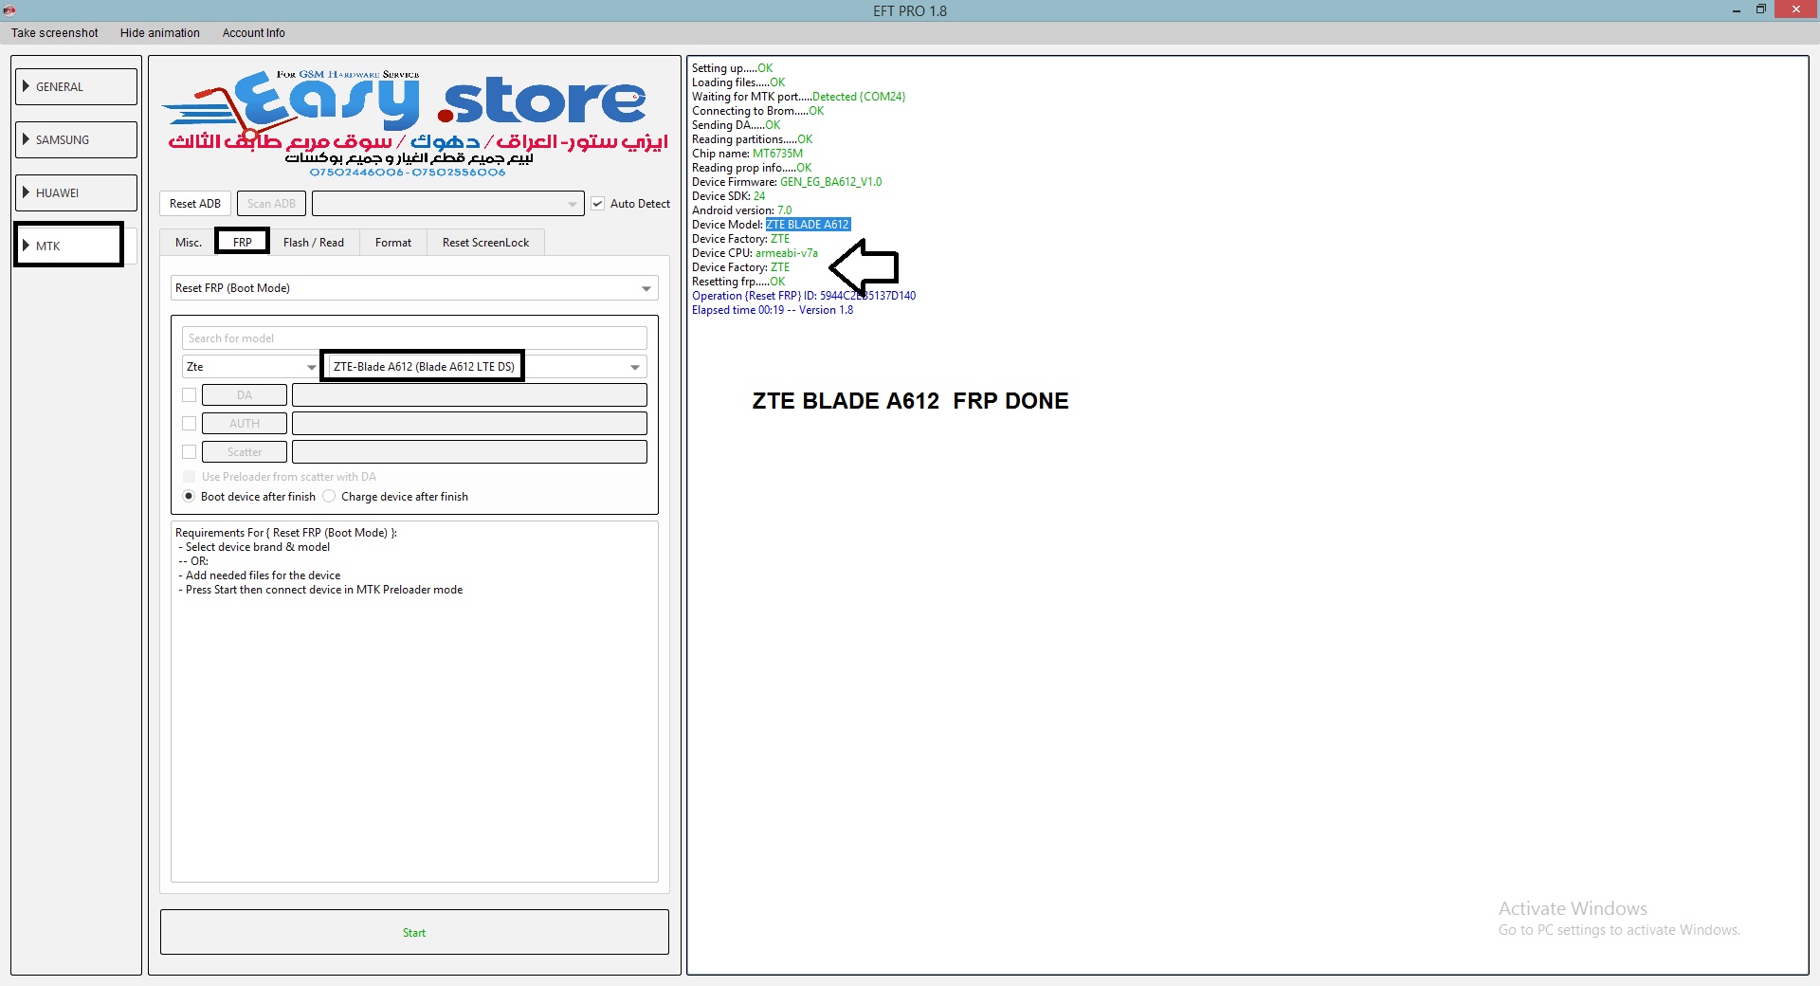The image size is (1820, 986).
Task: Switch to the Format tab
Action: point(393,243)
